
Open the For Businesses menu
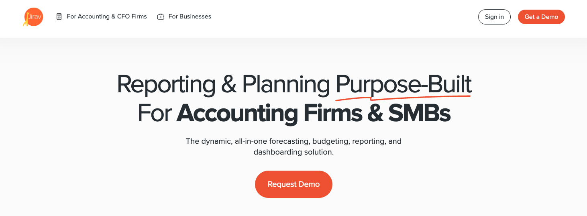(x=190, y=16)
